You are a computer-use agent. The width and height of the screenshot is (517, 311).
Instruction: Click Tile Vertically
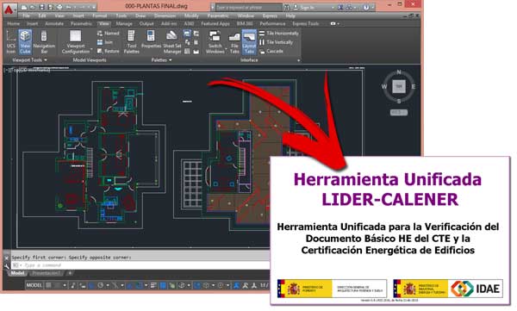coord(276,42)
